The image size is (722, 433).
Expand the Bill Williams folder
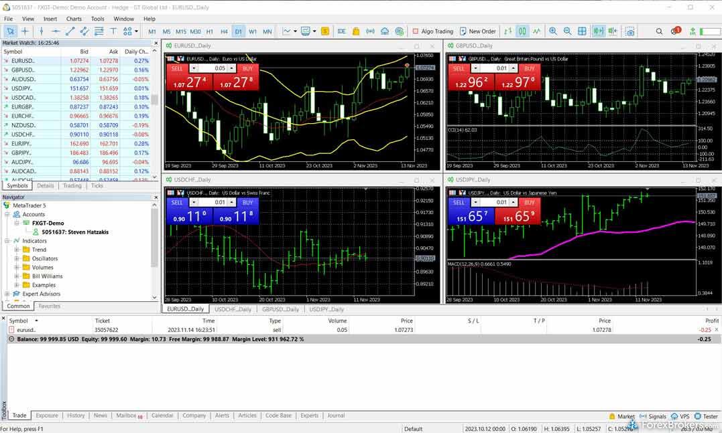point(17,276)
